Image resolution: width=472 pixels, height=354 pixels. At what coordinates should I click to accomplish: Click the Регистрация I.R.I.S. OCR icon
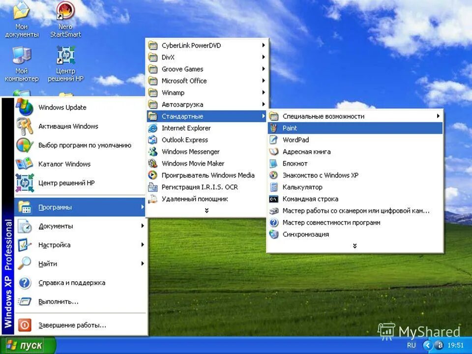click(x=153, y=187)
